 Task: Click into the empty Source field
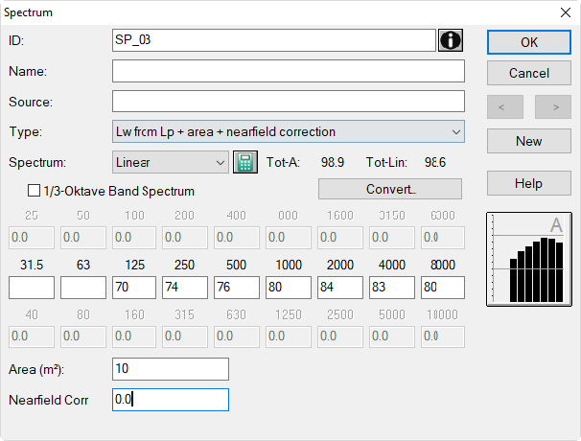tap(289, 102)
